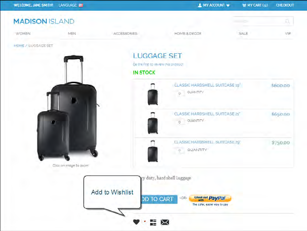Click the envelope Email to a Friend icon
Viewport: 307px width, 231px height.
[x=165, y=222]
